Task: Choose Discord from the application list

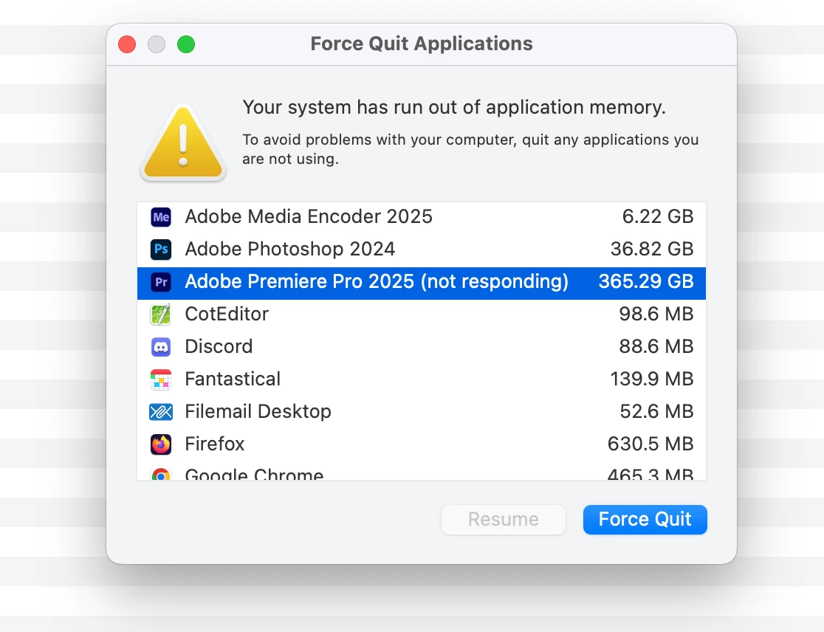Action: 219,347
